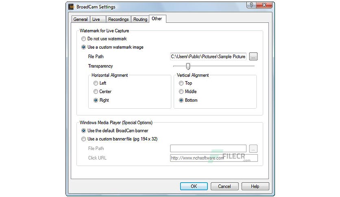Image resolution: width=340 pixels, height=197 pixels.
Task: Set vertical alignment to Middle
Action: (x=188, y=92)
